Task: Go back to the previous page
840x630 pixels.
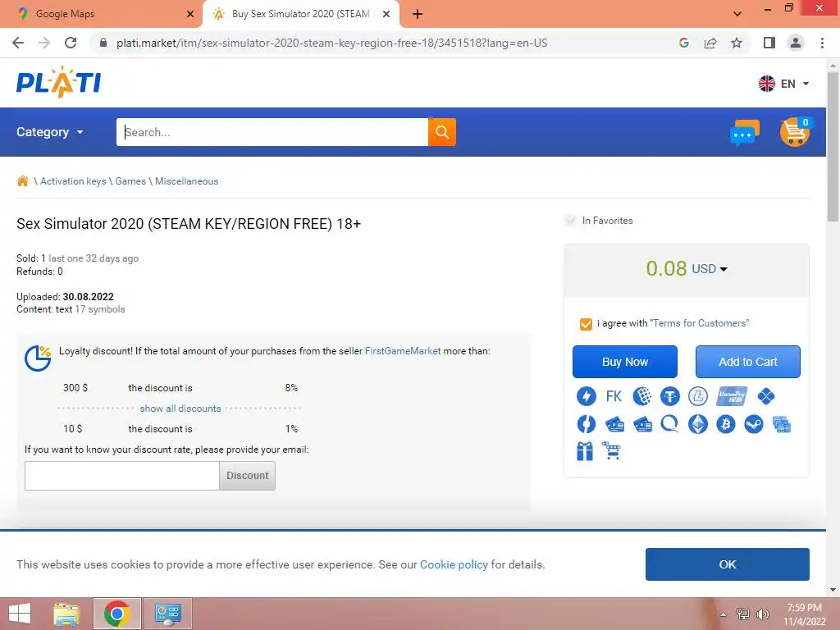Action: point(18,43)
